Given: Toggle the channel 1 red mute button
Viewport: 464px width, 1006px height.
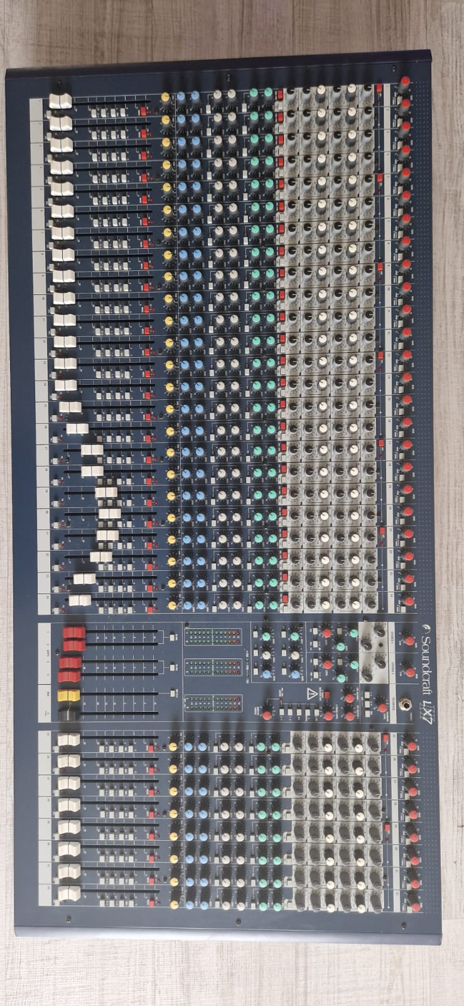Looking at the screenshot, I should pyautogui.click(x=144, y=111).
